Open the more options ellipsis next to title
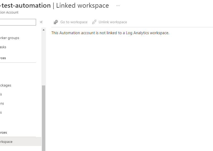The height and width of the screenshot is (151, 213). pos(118,6)
